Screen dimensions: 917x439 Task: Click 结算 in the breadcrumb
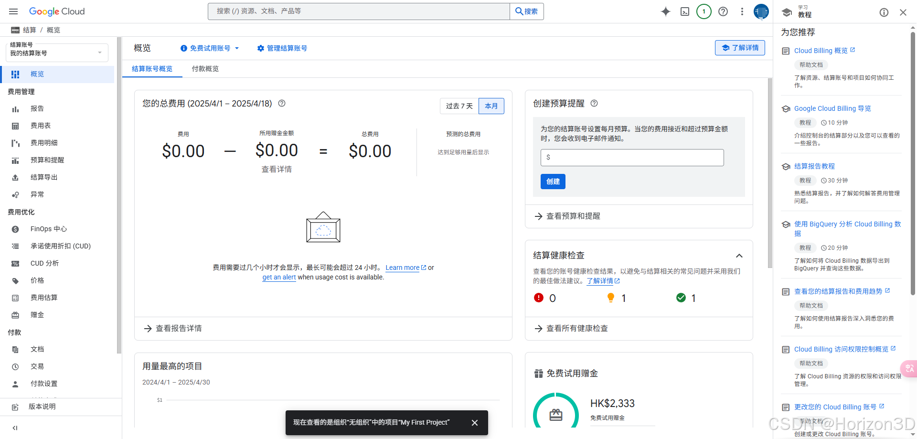(x=30, y=30)
